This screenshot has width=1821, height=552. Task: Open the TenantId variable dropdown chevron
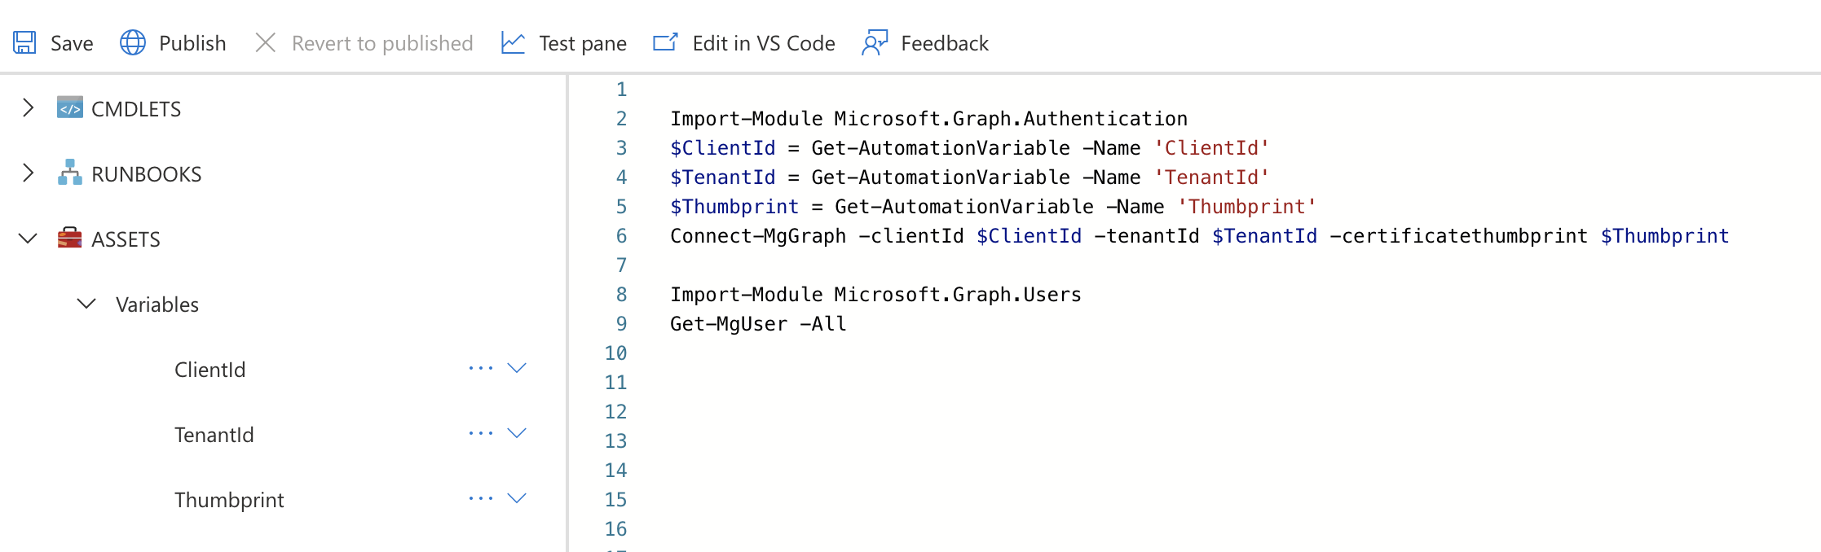[x=517, y=433]
